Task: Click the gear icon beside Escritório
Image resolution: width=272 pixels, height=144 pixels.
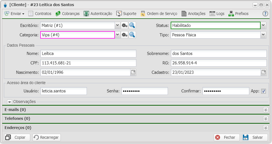Action: point(124,26)
